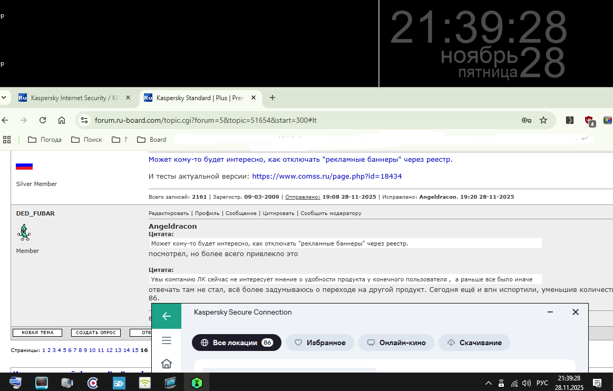Open the link about disabling рекламные баннеры

300,159
